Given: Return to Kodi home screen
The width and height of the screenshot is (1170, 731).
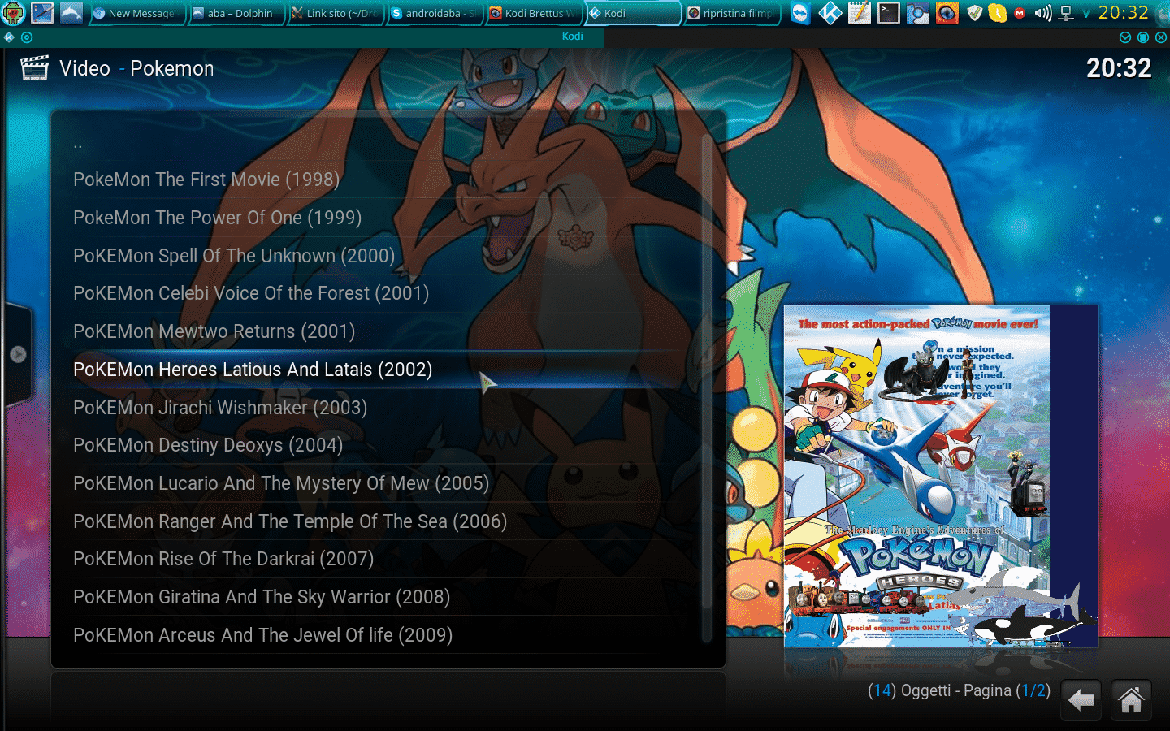Looking at the screenshot, I should pyautogui.click(x=1132, y=700).
